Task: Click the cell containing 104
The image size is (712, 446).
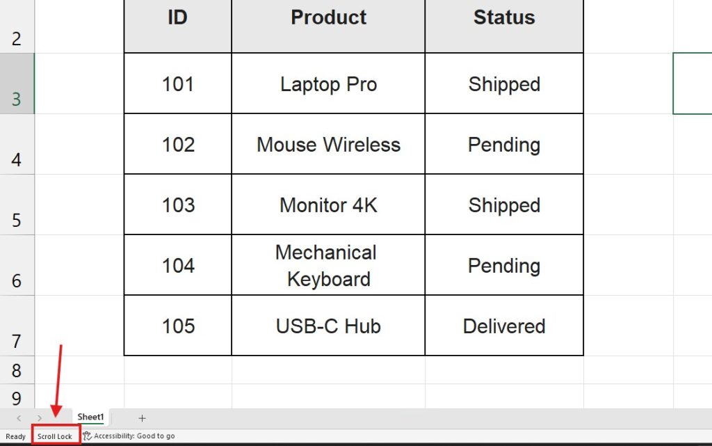Action: (x=177, y=265)
